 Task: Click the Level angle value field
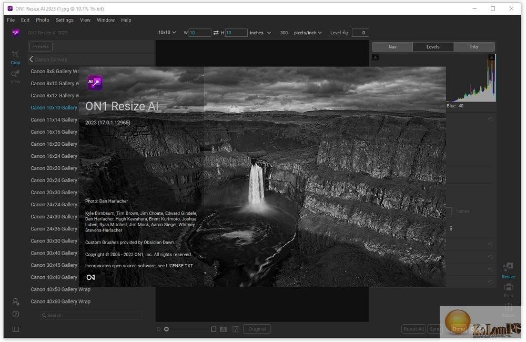360,33
